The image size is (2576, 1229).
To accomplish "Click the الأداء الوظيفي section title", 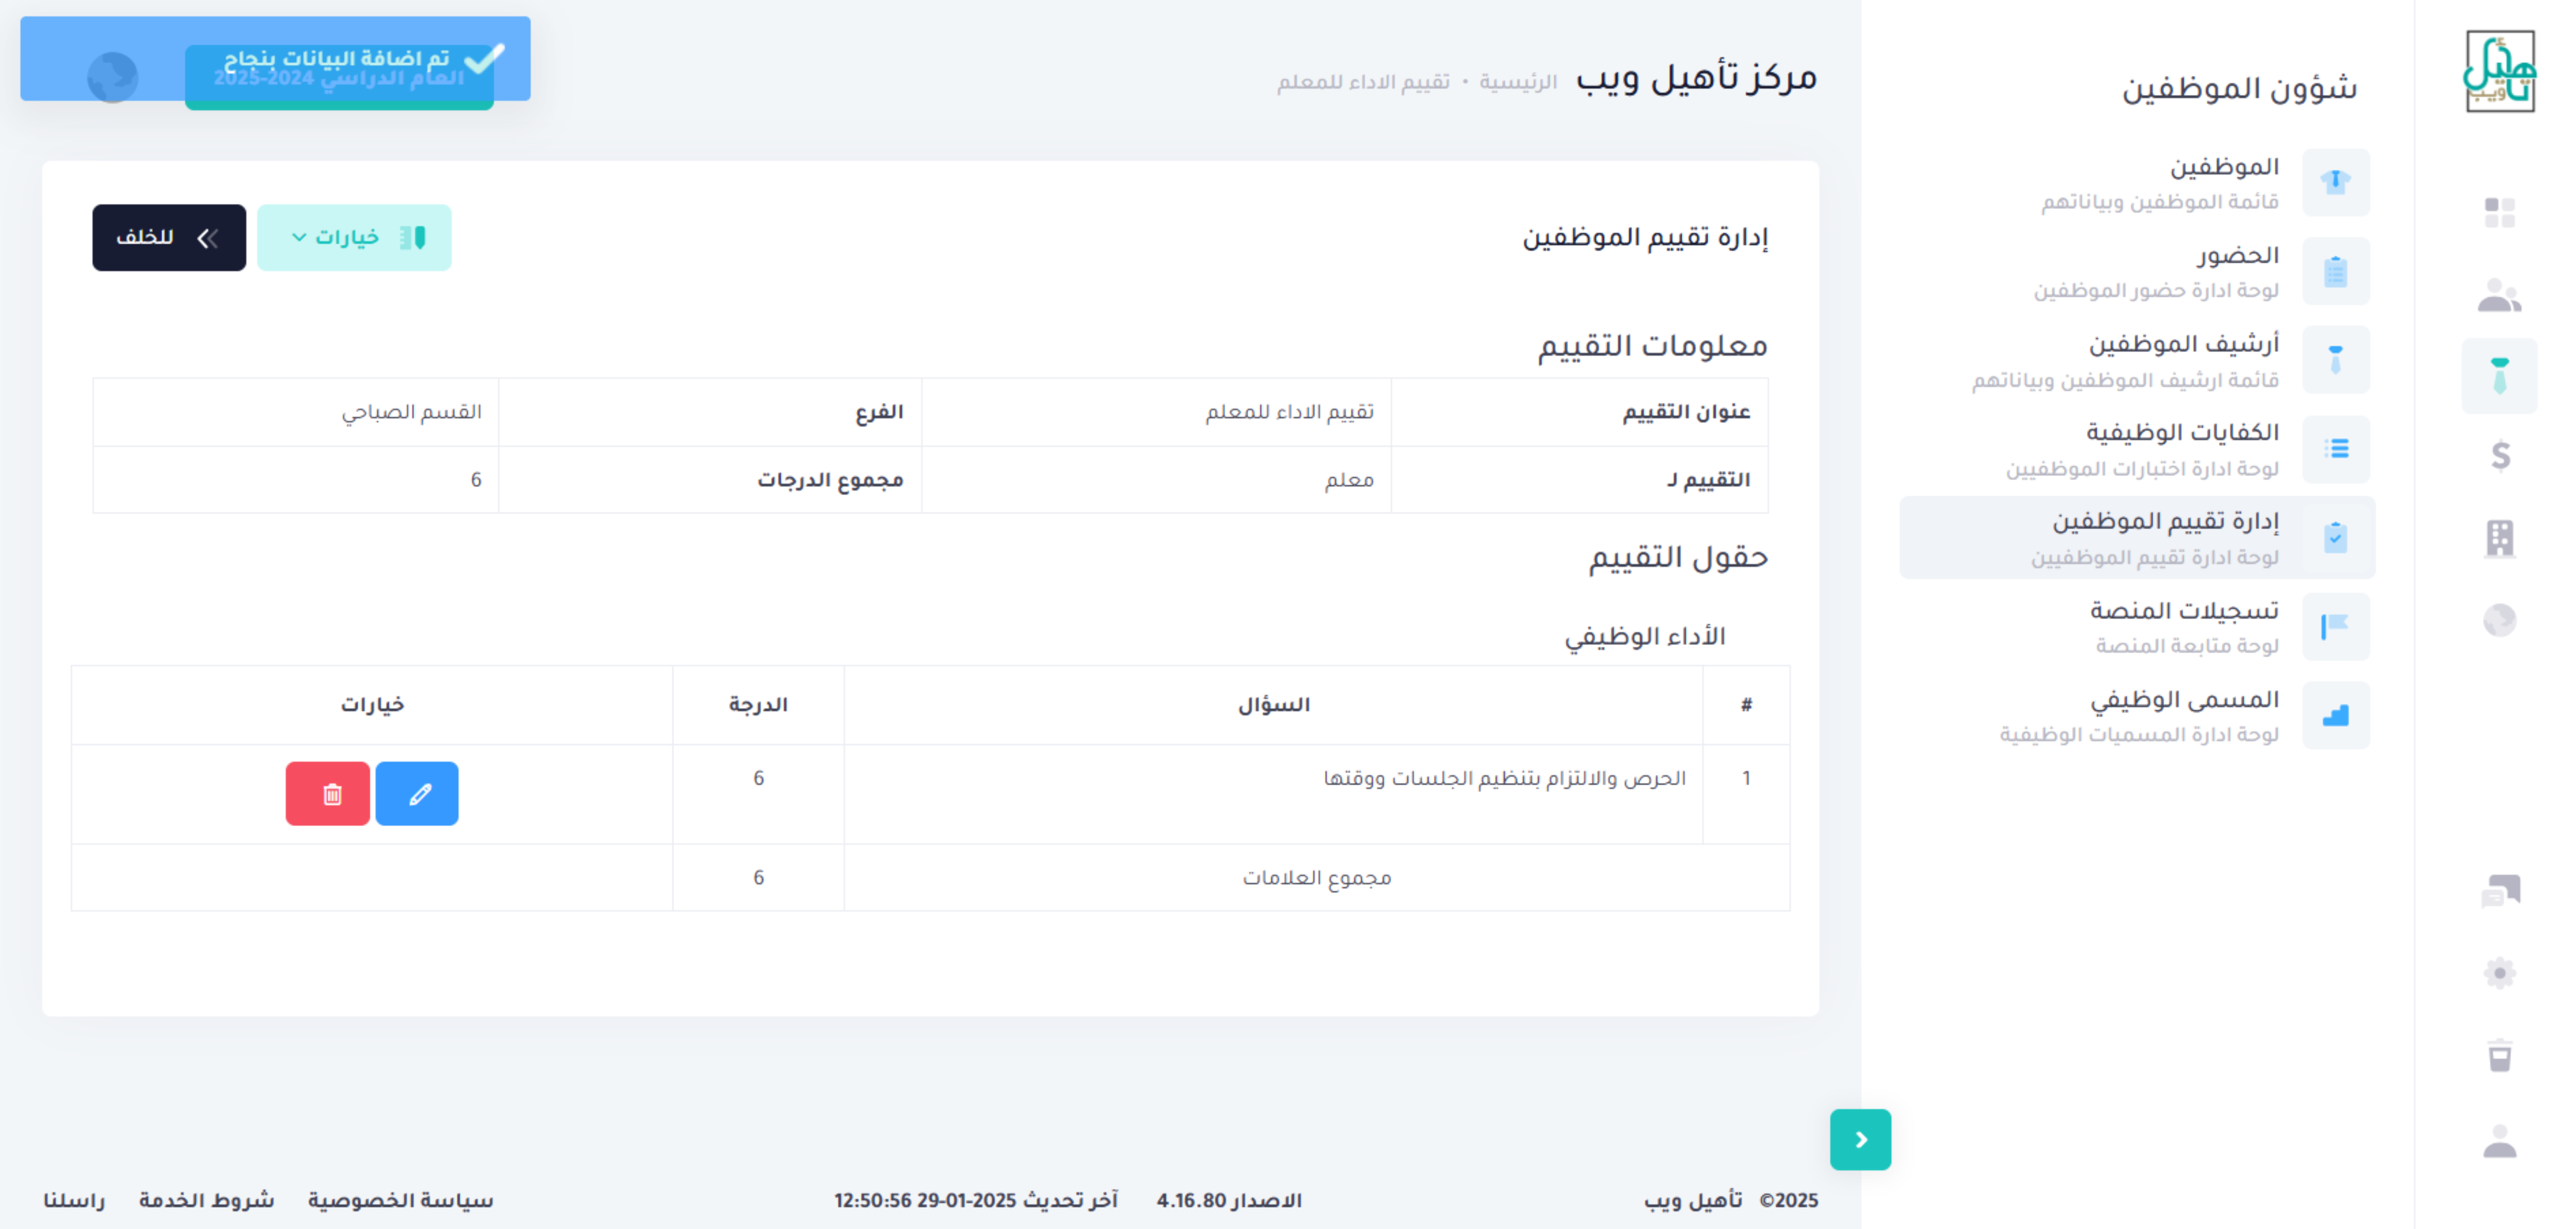I will click(x=1645, y=637).
